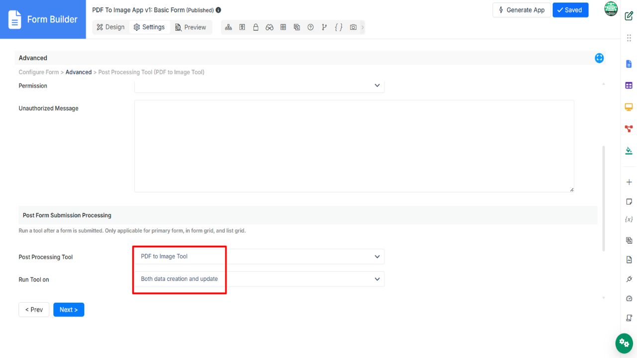Switch to the Preview tab
Screen dimensions: 637x358
[x=191, y=27]
